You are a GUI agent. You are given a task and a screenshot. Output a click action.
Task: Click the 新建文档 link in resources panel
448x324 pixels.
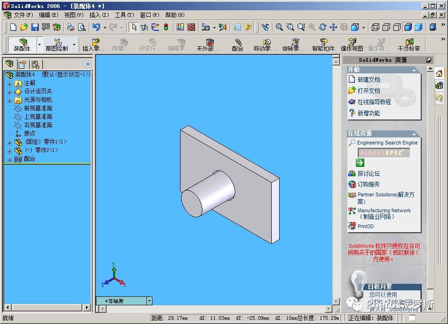[369, 79]
